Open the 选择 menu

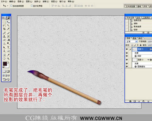click(x=37, y=2)
